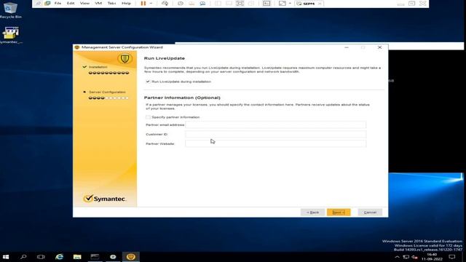Open the File menu
This screenshot has width=466, height=262.
pyautogui.click(x=58, y=3)
